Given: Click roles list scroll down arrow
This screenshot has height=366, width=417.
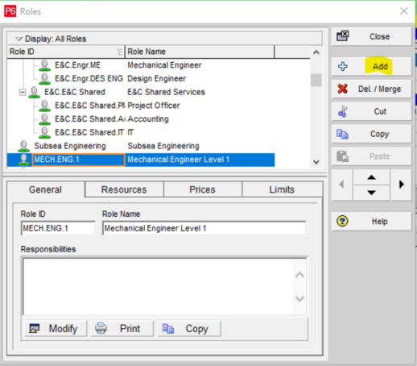Looking at the screenshot, I should [x=316, y=162].
